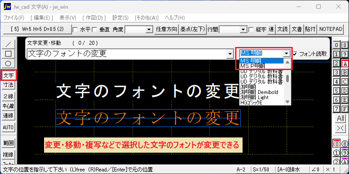Click the All layers button
Image resolution: width=349 pixels, height=174 pixels.
tap(341, 118)
